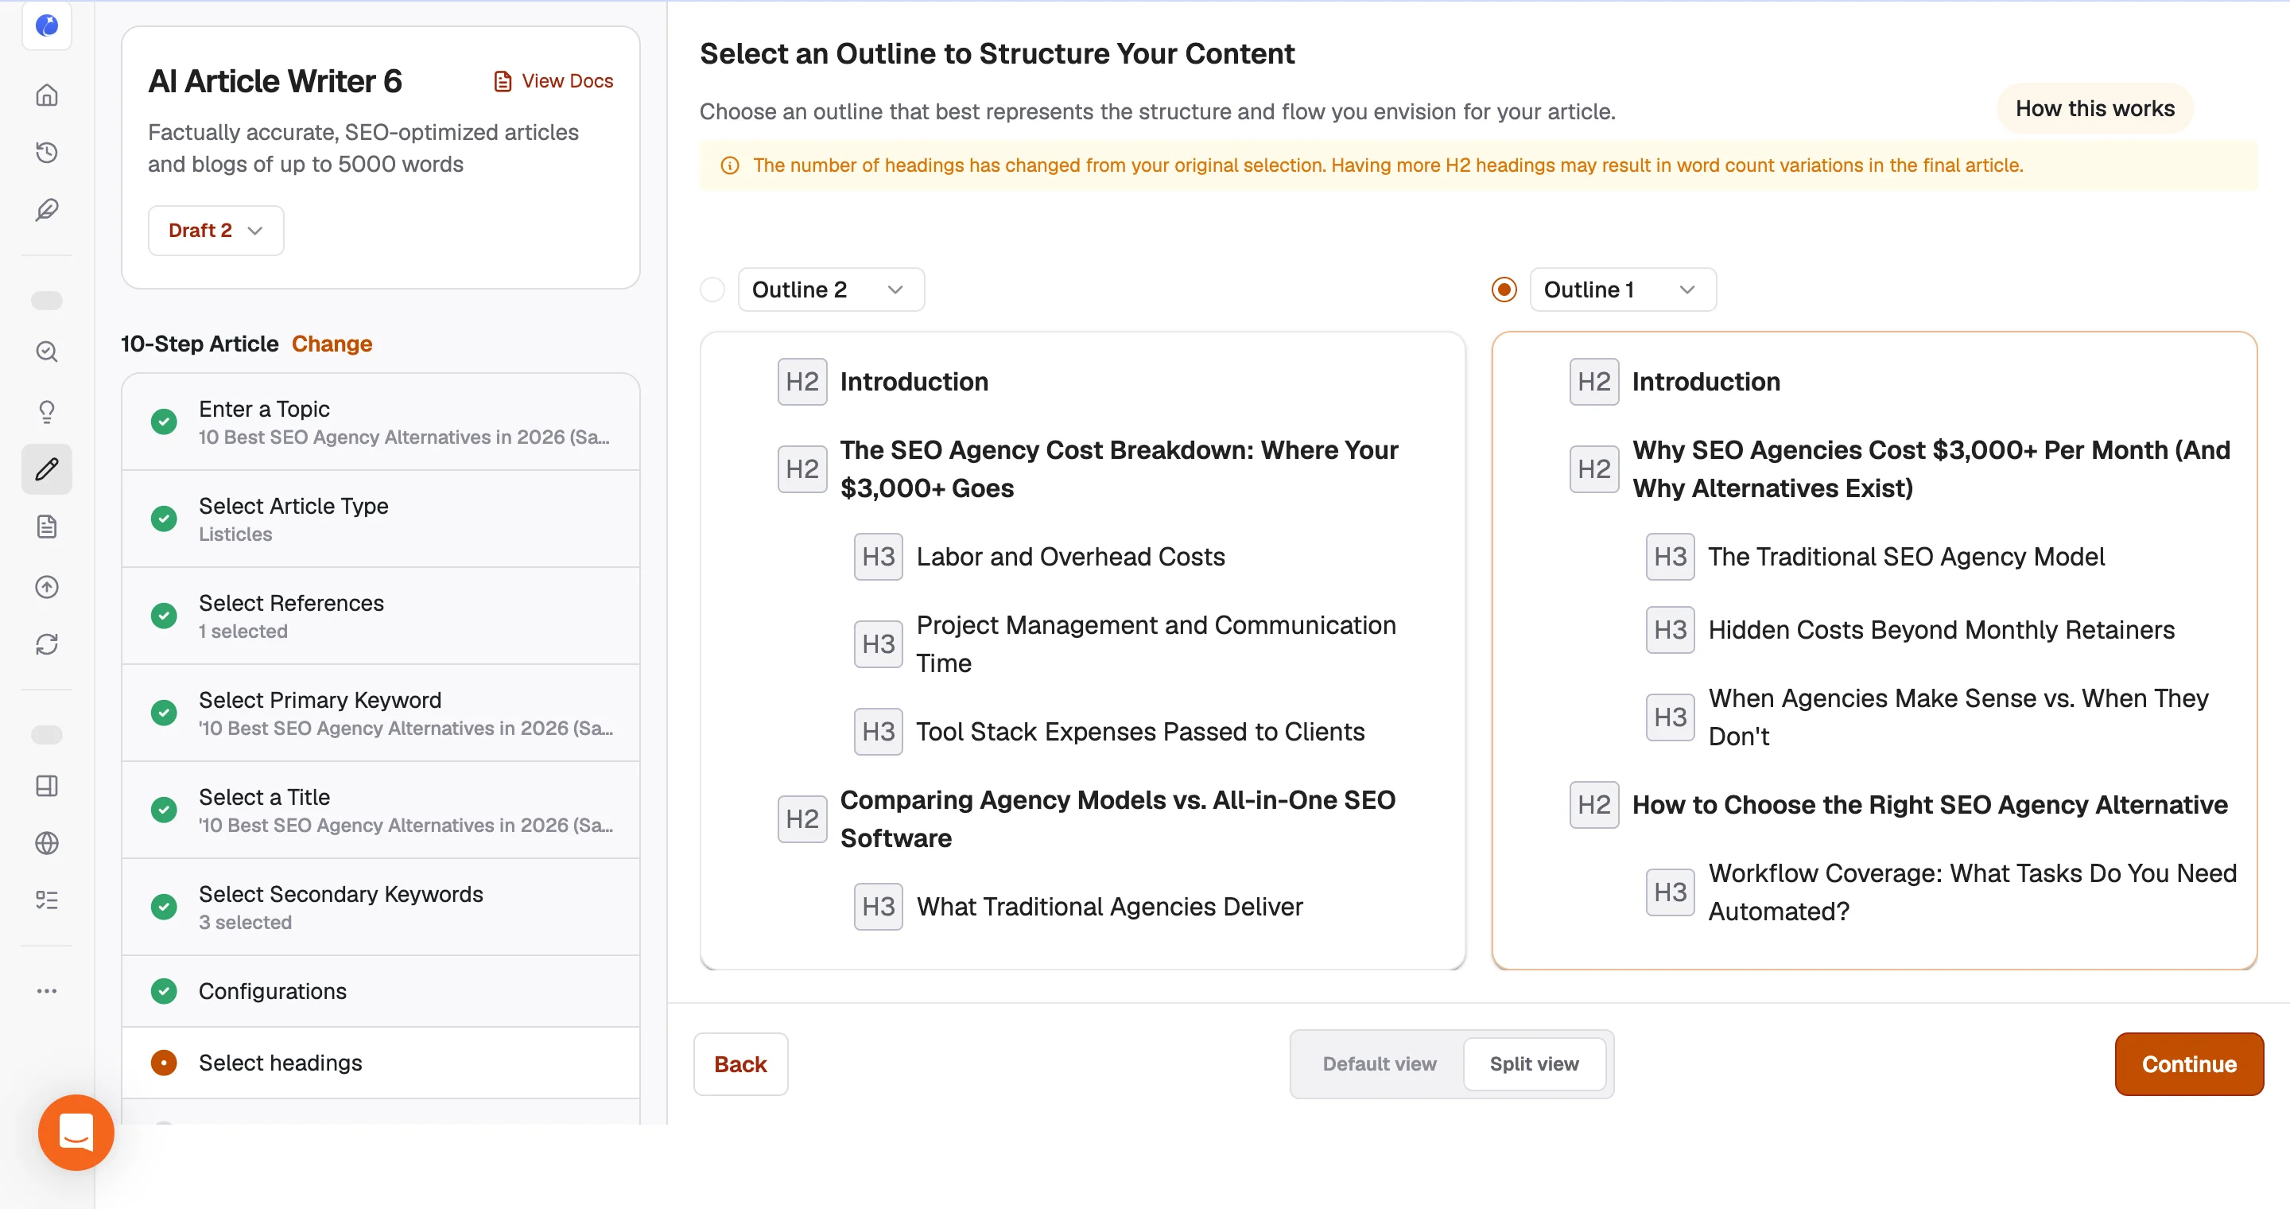Open the lightbulb ideas icon
This screenshot has height=1209, width=2290.
(47, 411)
